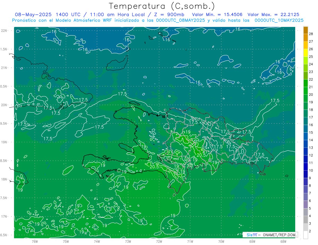Select the date text '08-May-2025'
The width and height of the screenshot is (318, 245).
33,15
